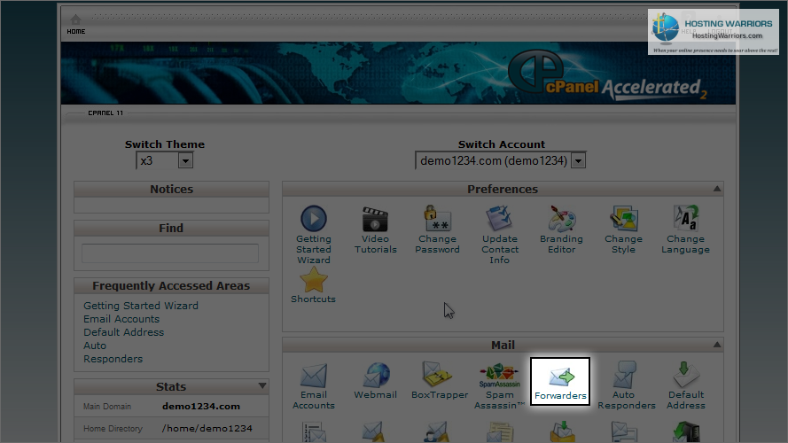
Task: Click the Find panel header
Action: (171, 228)
